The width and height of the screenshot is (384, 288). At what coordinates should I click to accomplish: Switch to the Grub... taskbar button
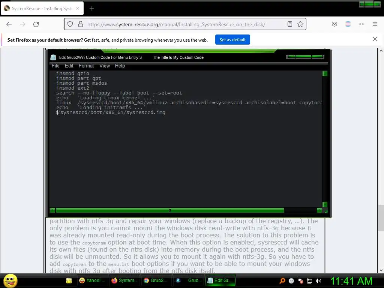(189, 280)
